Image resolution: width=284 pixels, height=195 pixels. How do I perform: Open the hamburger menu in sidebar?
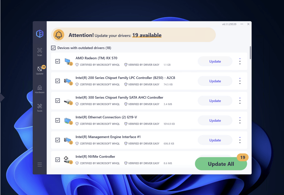tap(40, 165)
